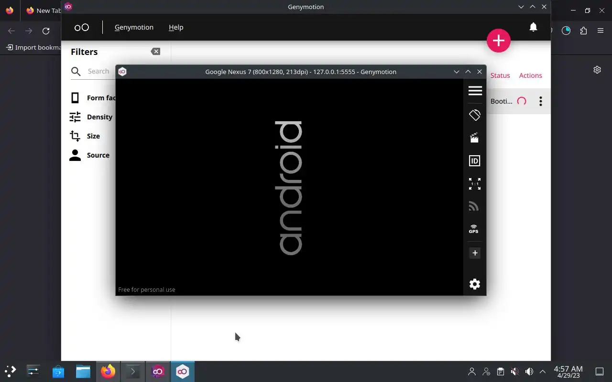The width and height of the screenshot is (612, 382).
Task: Open Firefox application hamburger menu
Action: coord(601,31)
